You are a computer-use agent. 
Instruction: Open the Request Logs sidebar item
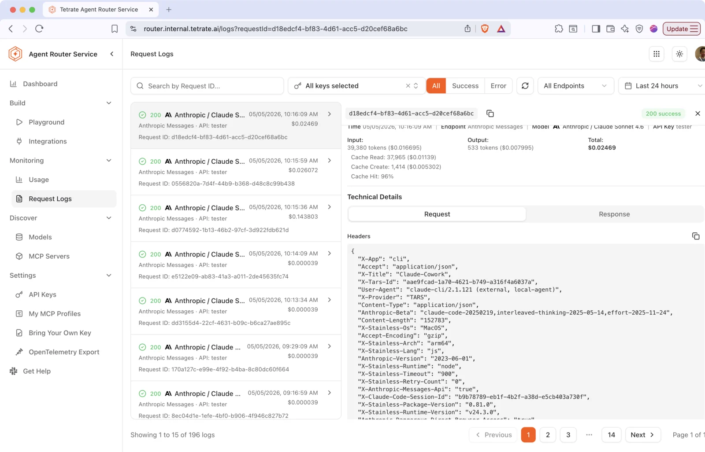pos(64,199)
